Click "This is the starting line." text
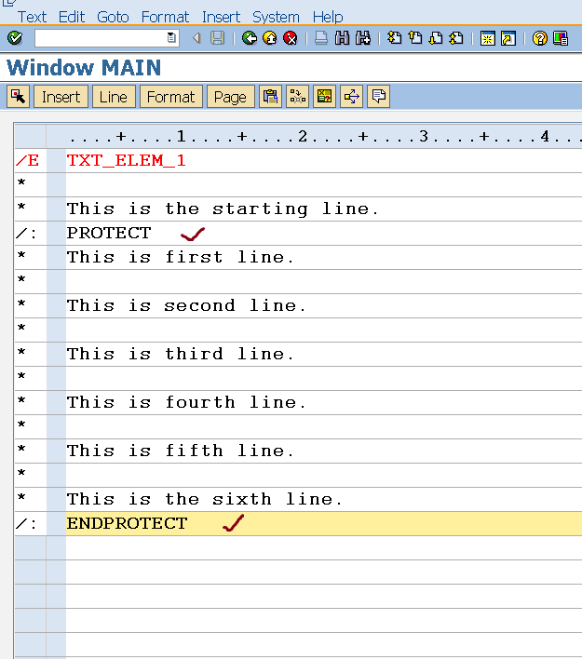This screenshot has width=582, height=660. 223,209
